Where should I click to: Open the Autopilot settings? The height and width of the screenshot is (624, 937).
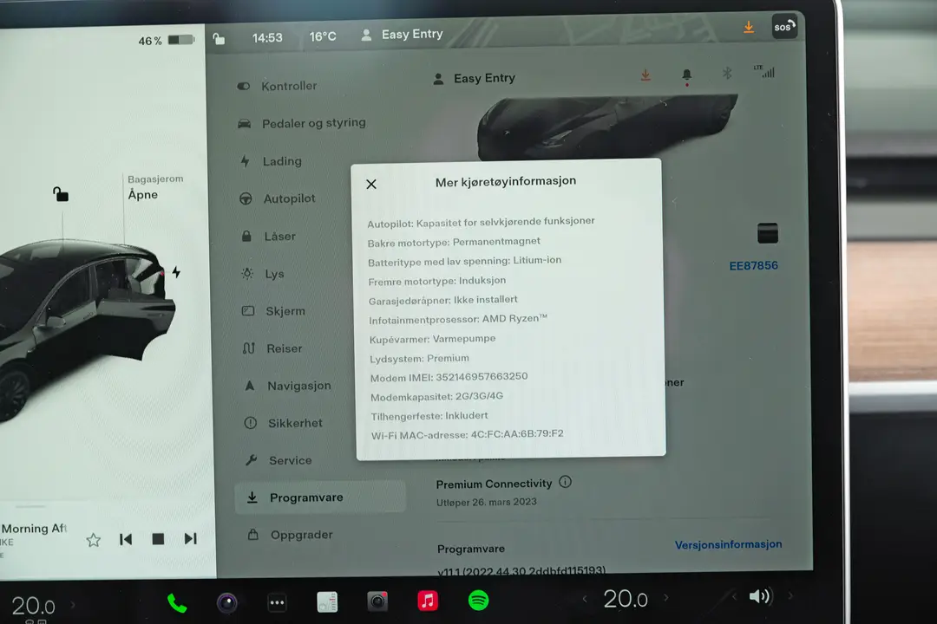[277, 198]
